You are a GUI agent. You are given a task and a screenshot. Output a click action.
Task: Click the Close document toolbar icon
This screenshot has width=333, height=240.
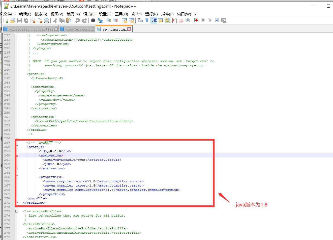coord(33,20)
